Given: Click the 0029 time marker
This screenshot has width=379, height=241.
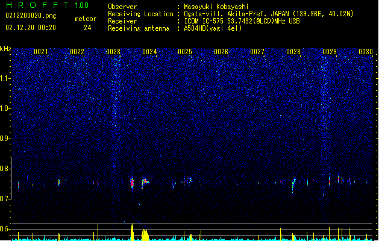Looking at the screenshot, I should 330,52.
